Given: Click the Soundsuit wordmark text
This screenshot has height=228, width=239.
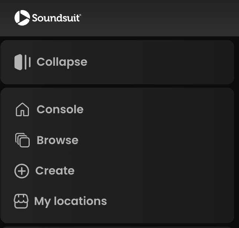Looking at the screenshot, I should [55, 18].
